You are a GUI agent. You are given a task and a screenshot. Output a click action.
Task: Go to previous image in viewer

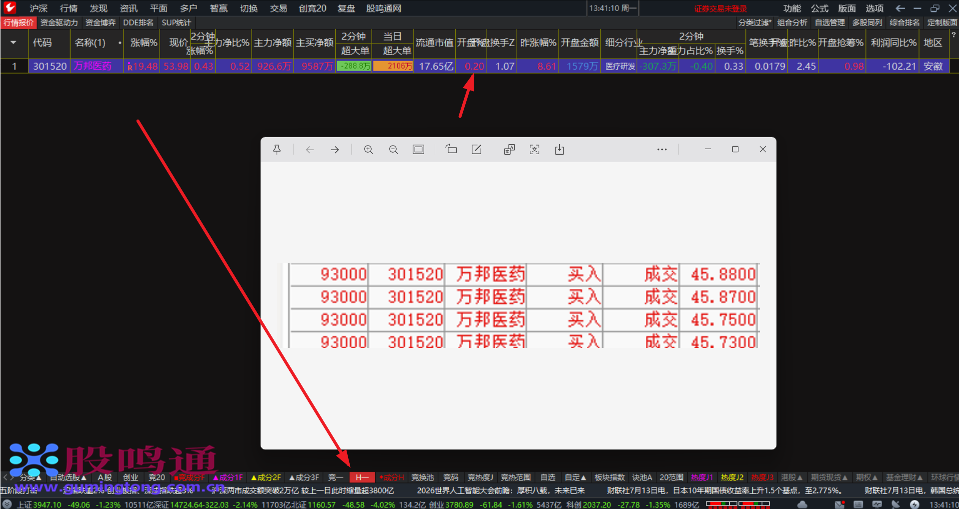click(310, 150)
